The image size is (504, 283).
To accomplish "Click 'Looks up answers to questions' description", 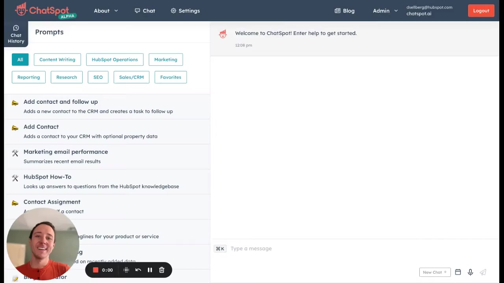I will [x=101, y=186].
